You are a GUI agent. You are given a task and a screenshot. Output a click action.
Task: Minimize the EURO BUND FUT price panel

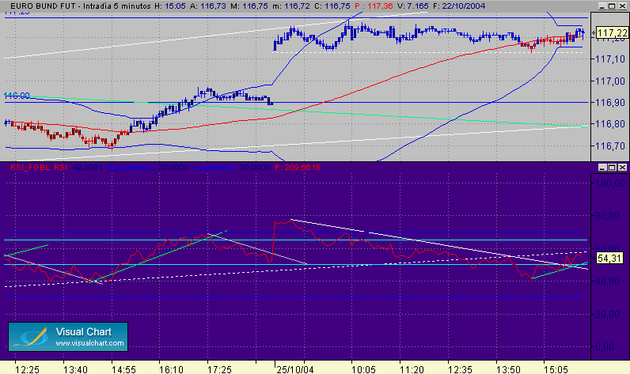602,6
